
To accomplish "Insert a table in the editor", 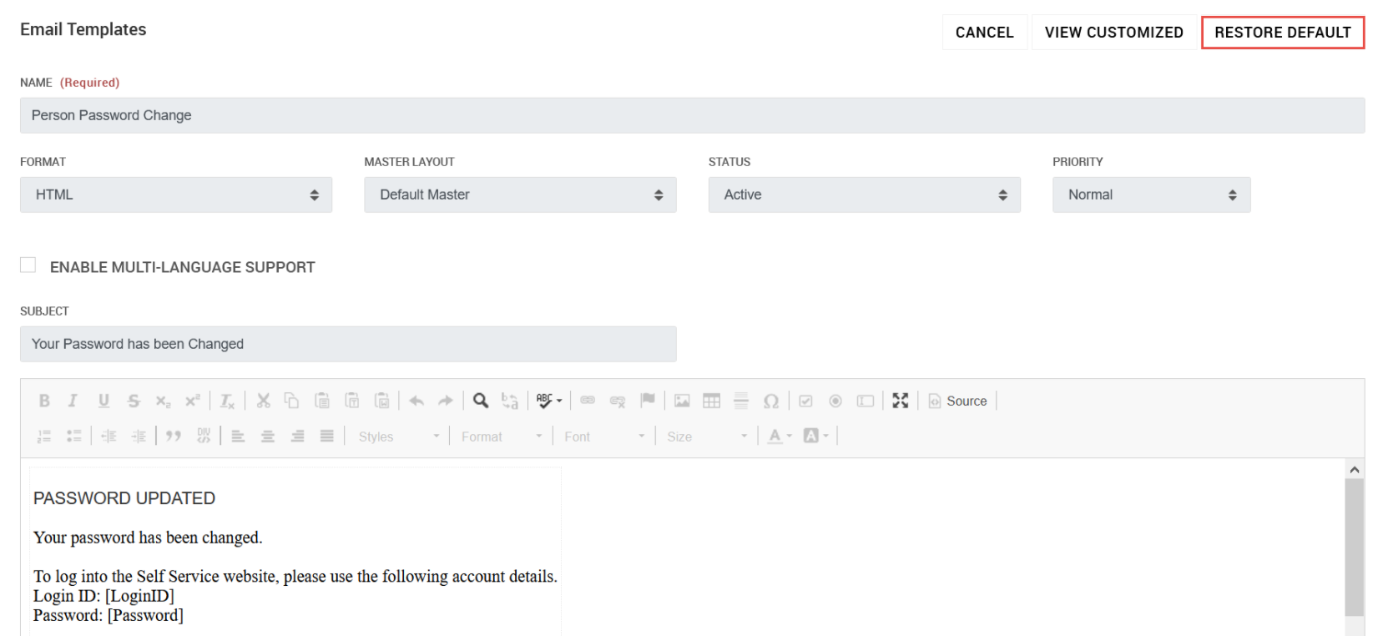I will click(x=711, y=401).
